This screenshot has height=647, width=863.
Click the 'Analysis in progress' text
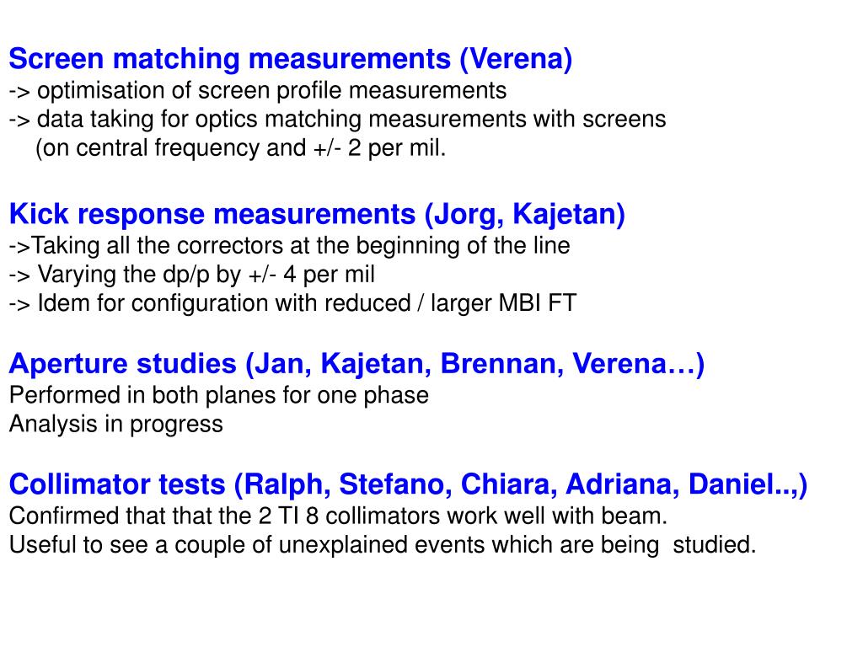116,425
